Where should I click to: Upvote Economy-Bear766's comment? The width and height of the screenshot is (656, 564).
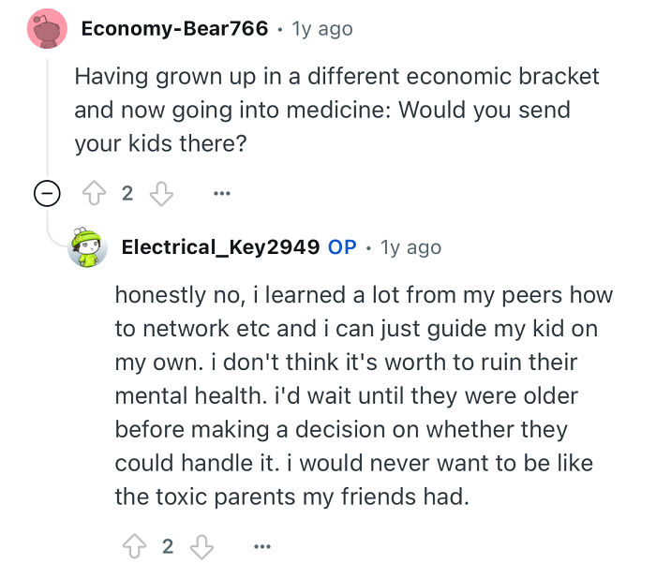[x=94, y=193]
